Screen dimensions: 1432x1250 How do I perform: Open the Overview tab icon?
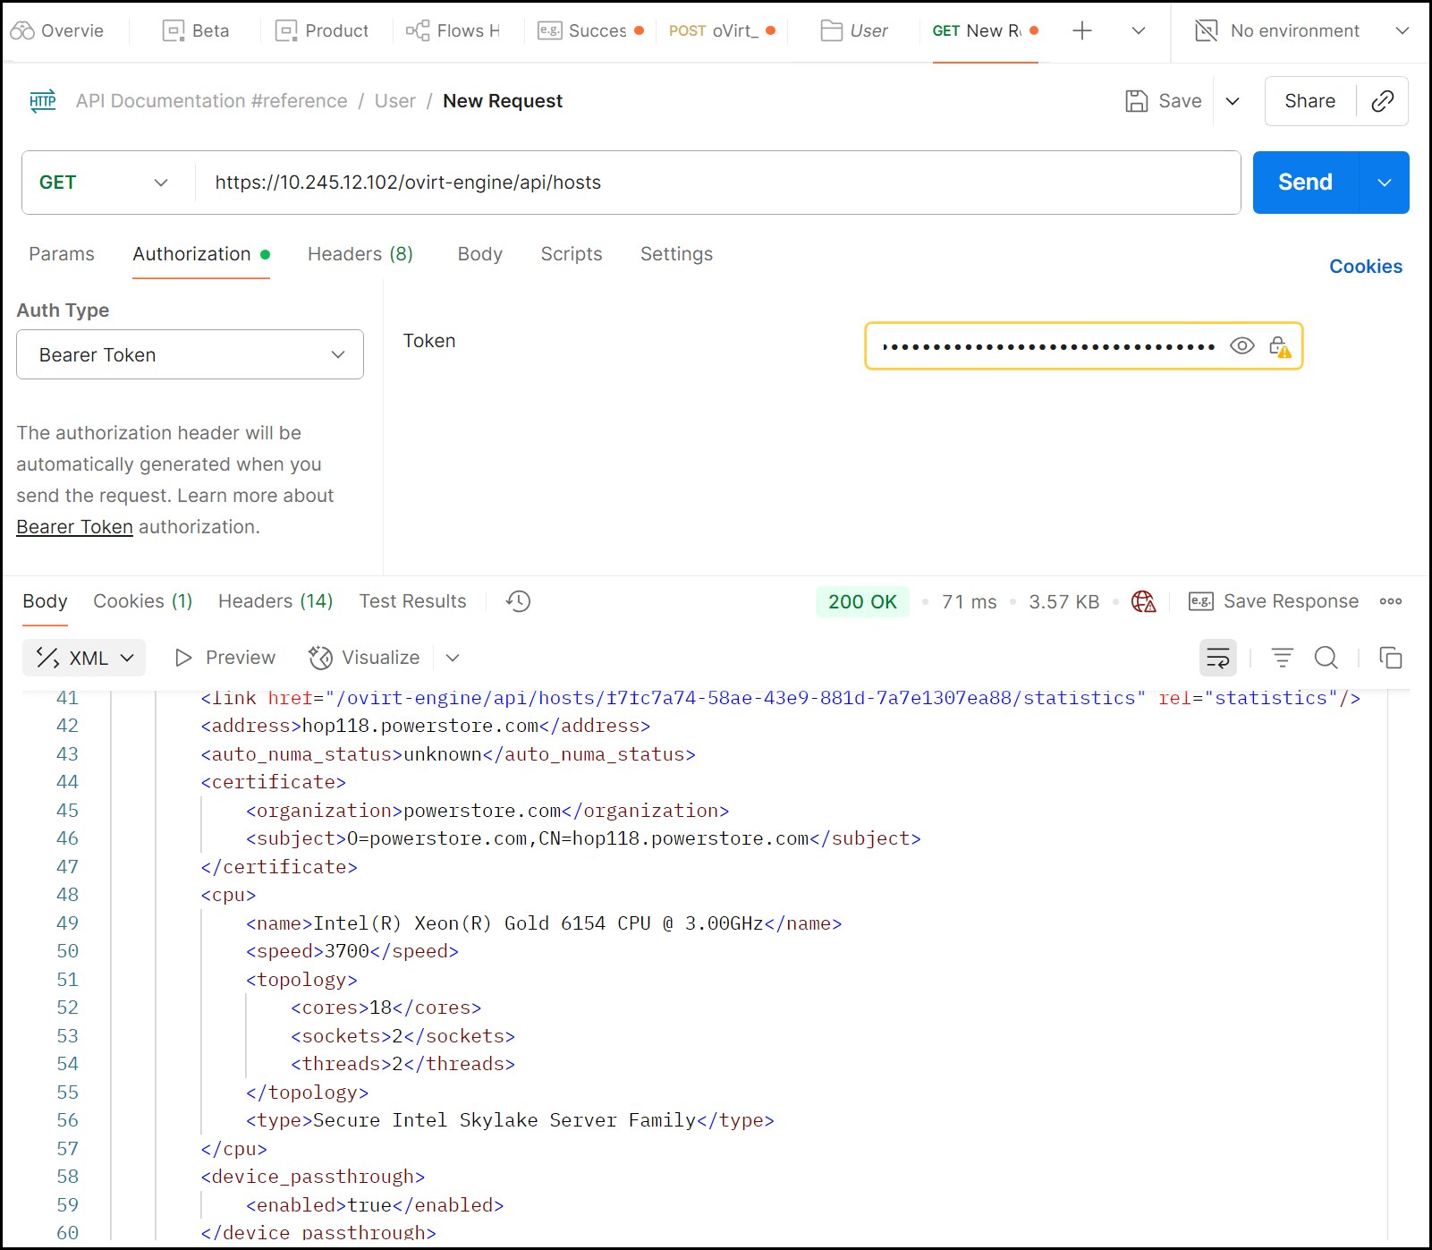(22, 31)
